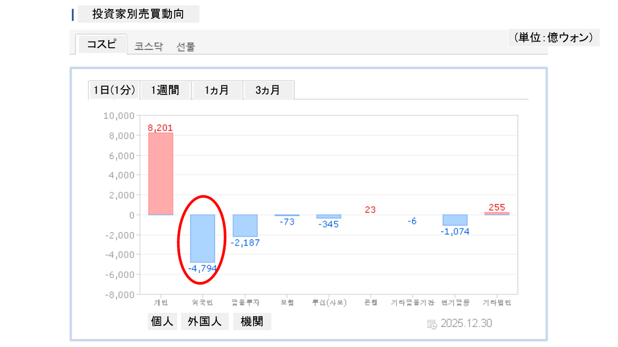This screenshot has width=618, height=347.
Task: Click the 個人 label below chart
Action: click(162, 321)
